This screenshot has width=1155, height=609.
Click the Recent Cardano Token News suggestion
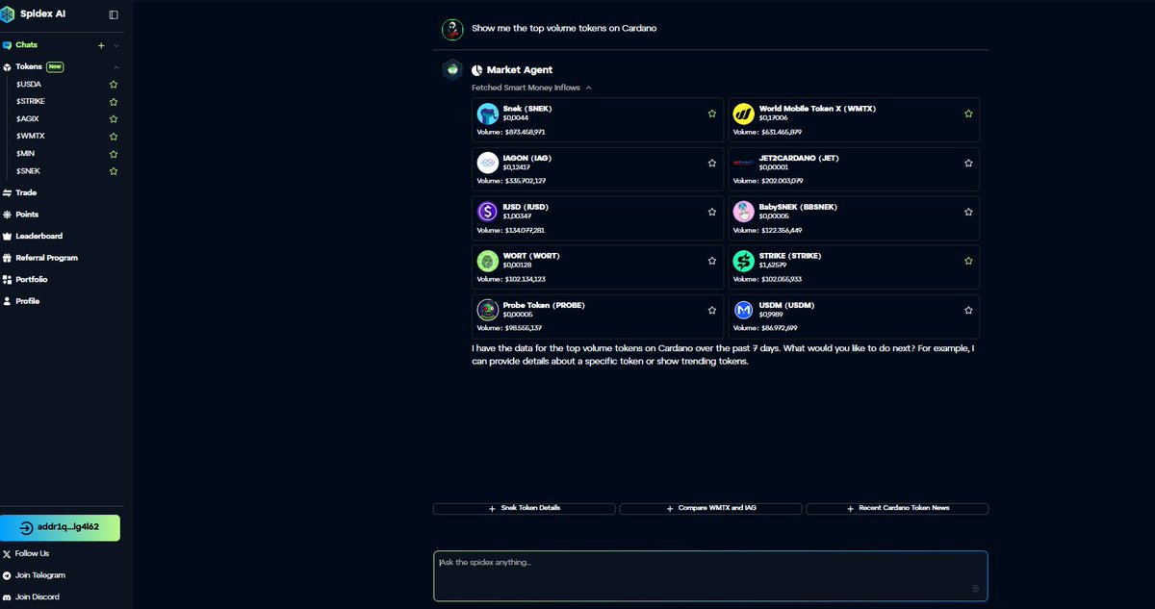[897, 508]
